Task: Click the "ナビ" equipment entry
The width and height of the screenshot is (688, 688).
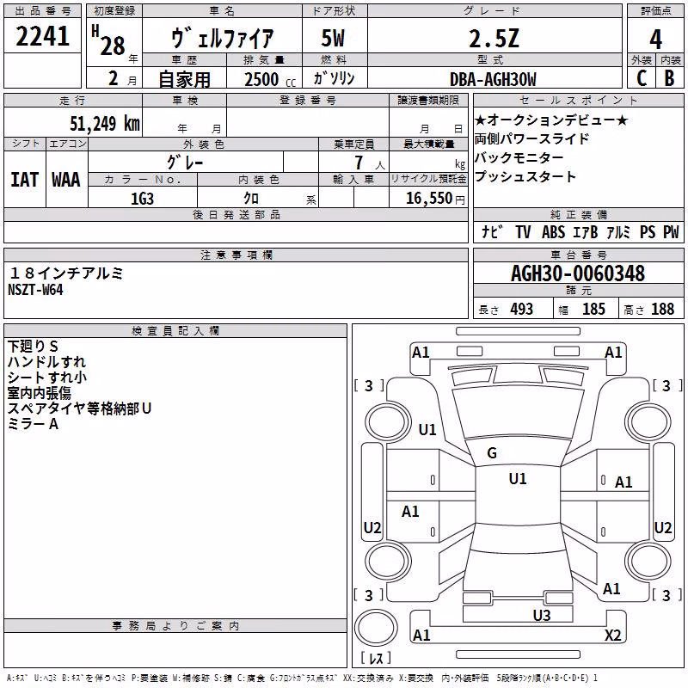Action: tap(491, 231)
